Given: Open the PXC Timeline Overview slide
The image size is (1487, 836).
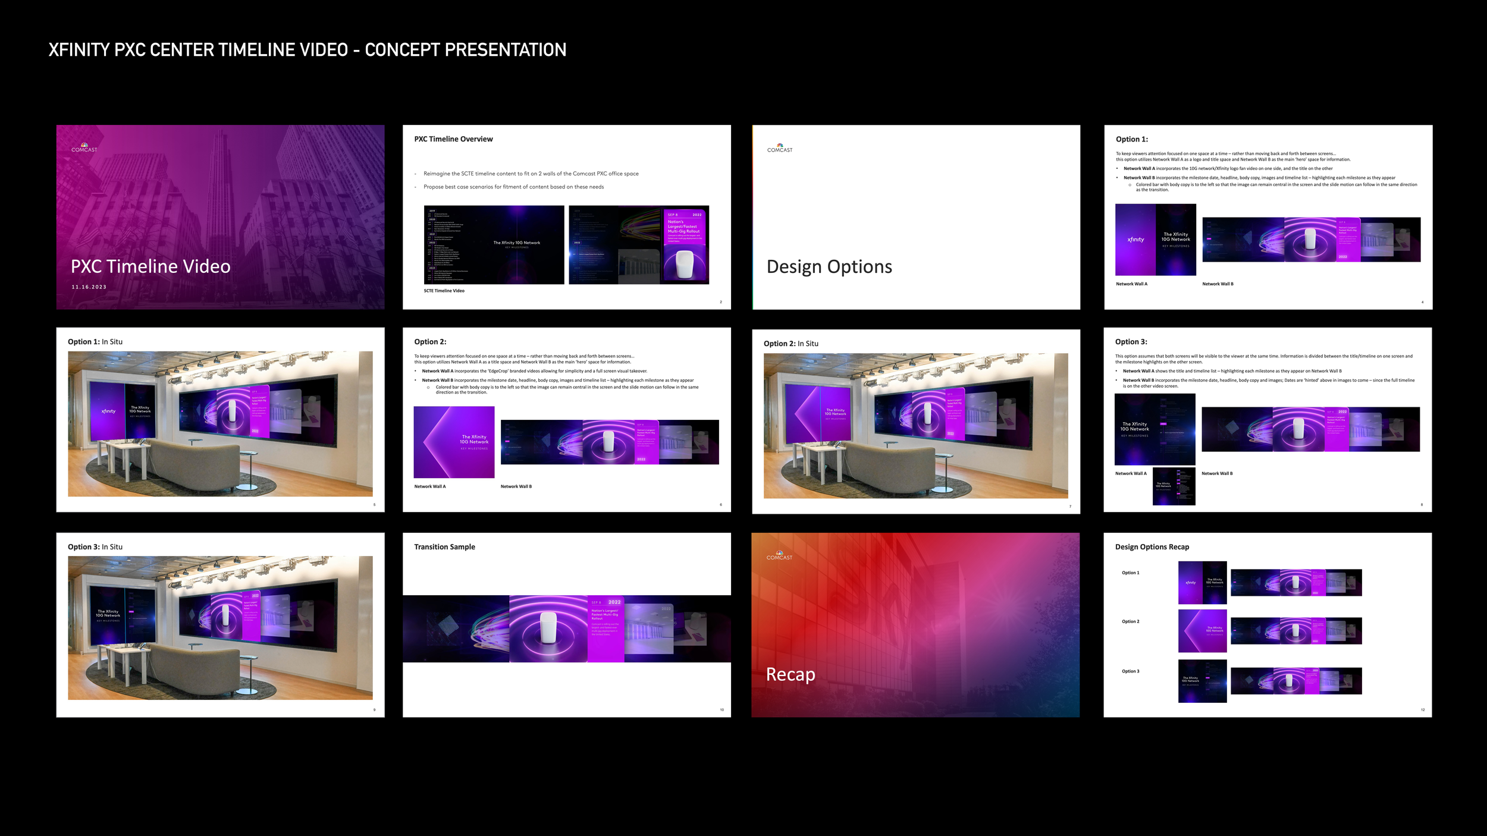Looking at the screenshot, I should tap(567, 217).
